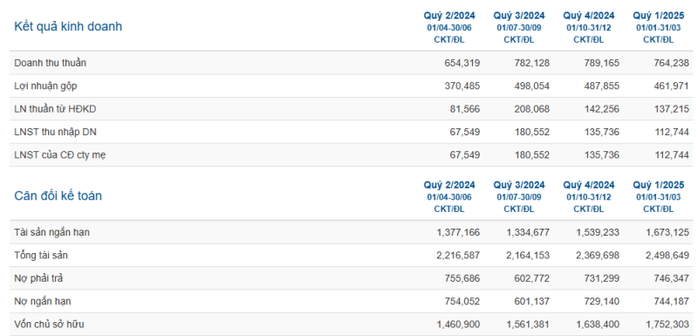This screenshot has width=698, height=336.
Task: Select Quý 1/2025 header in balance sheet table
Action: 659,185
